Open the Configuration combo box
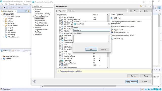 point(97,11)
